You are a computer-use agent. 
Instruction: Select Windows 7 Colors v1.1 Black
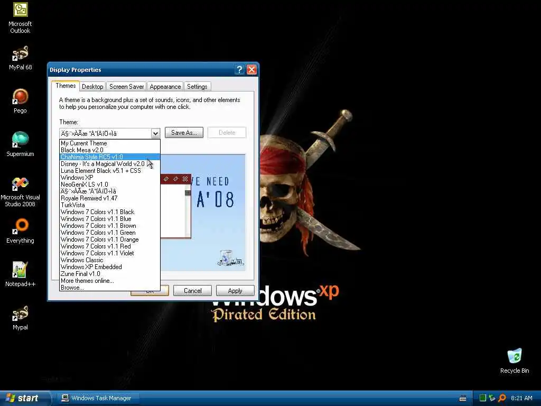[110, 212]
